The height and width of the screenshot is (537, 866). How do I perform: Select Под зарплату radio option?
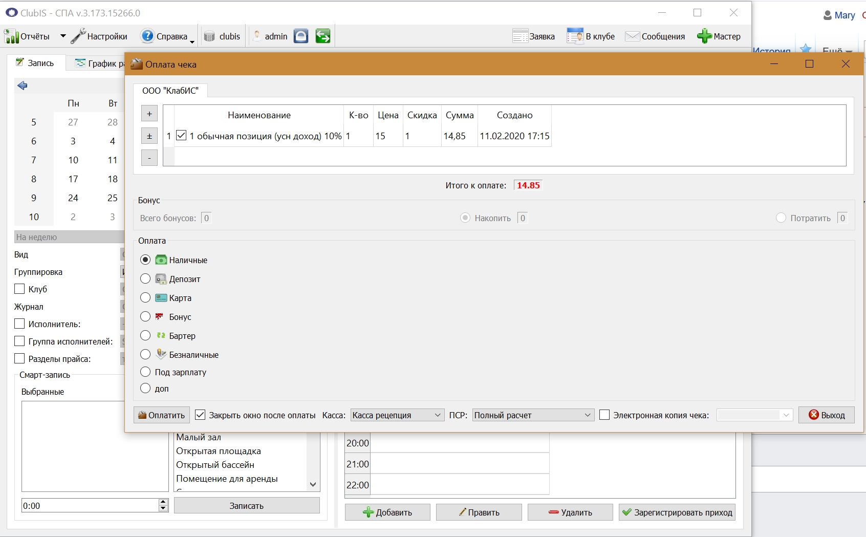[x=145, y=372]
